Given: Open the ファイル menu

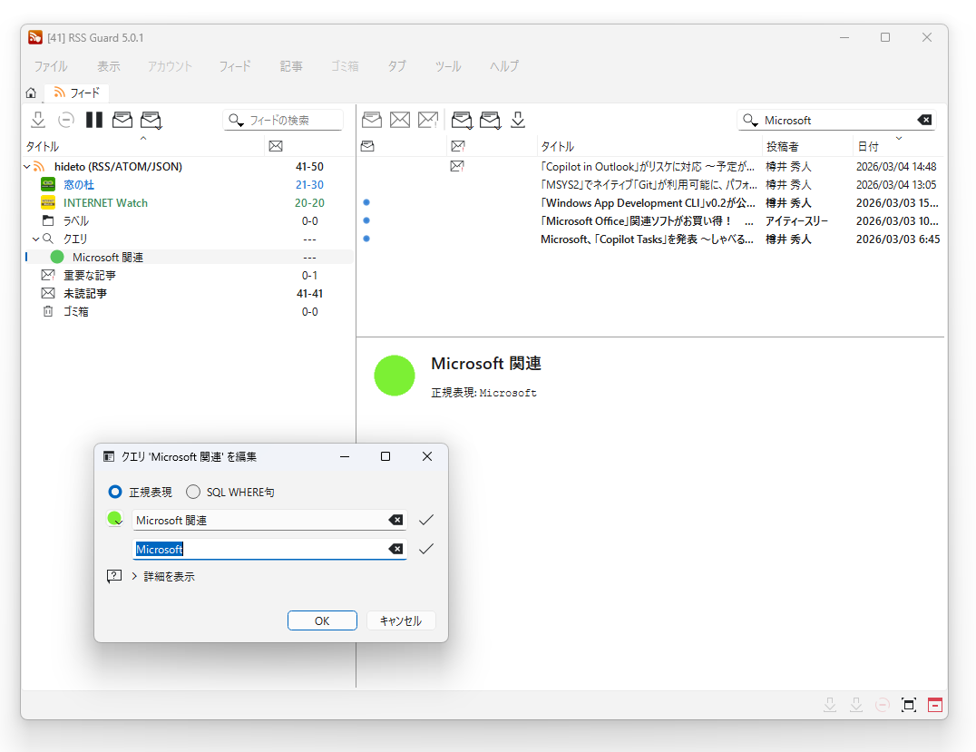Looking at the screenshot, I should pos(51,66).
